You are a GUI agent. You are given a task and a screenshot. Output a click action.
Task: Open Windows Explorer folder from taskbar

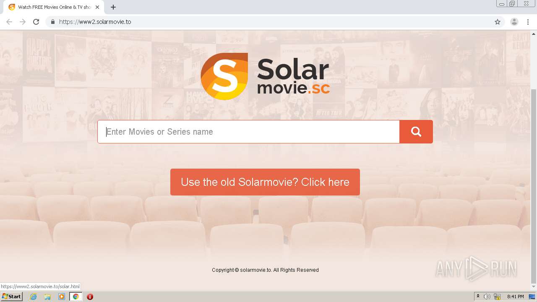pyautogui.click(x=47, y=297)
